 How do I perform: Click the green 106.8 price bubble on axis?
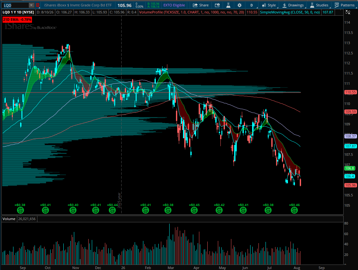(x=350, y=168)
